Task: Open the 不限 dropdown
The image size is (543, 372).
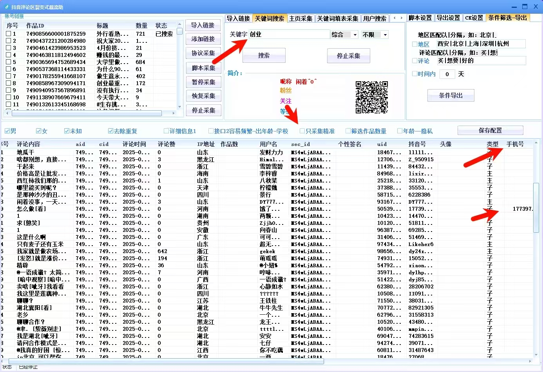Action: (x=385, y=35)
